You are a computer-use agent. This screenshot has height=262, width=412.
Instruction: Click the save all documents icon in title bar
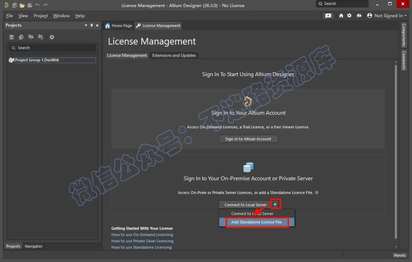(x=15, y=5)
